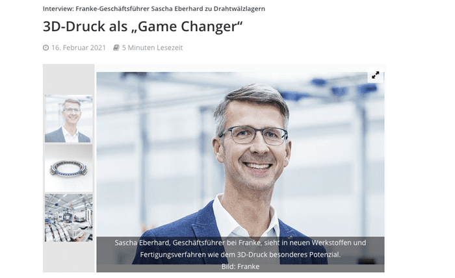Show the wire bearing ring thumbnail image
Screen dimensions: 455x278
pyautogui.click(x=68, y=168)
